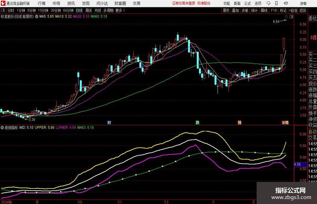
Task: Switch to 5分钟 period tab
Action: coord(32,10)
